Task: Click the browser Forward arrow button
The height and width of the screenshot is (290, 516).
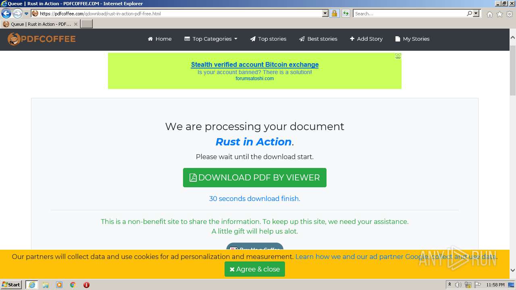Action: (x=17, y=13)
